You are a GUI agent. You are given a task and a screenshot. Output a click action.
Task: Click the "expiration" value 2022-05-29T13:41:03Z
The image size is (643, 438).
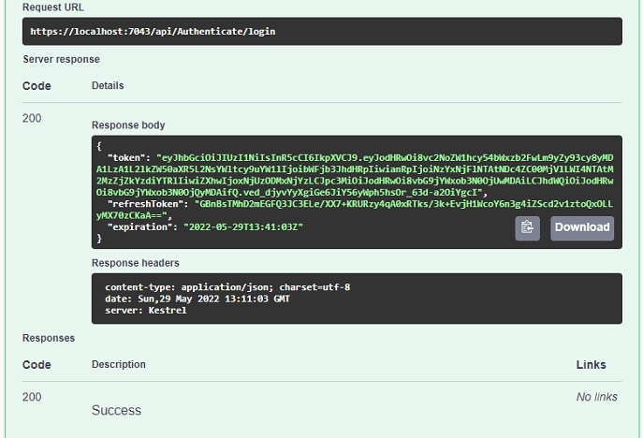243,226
